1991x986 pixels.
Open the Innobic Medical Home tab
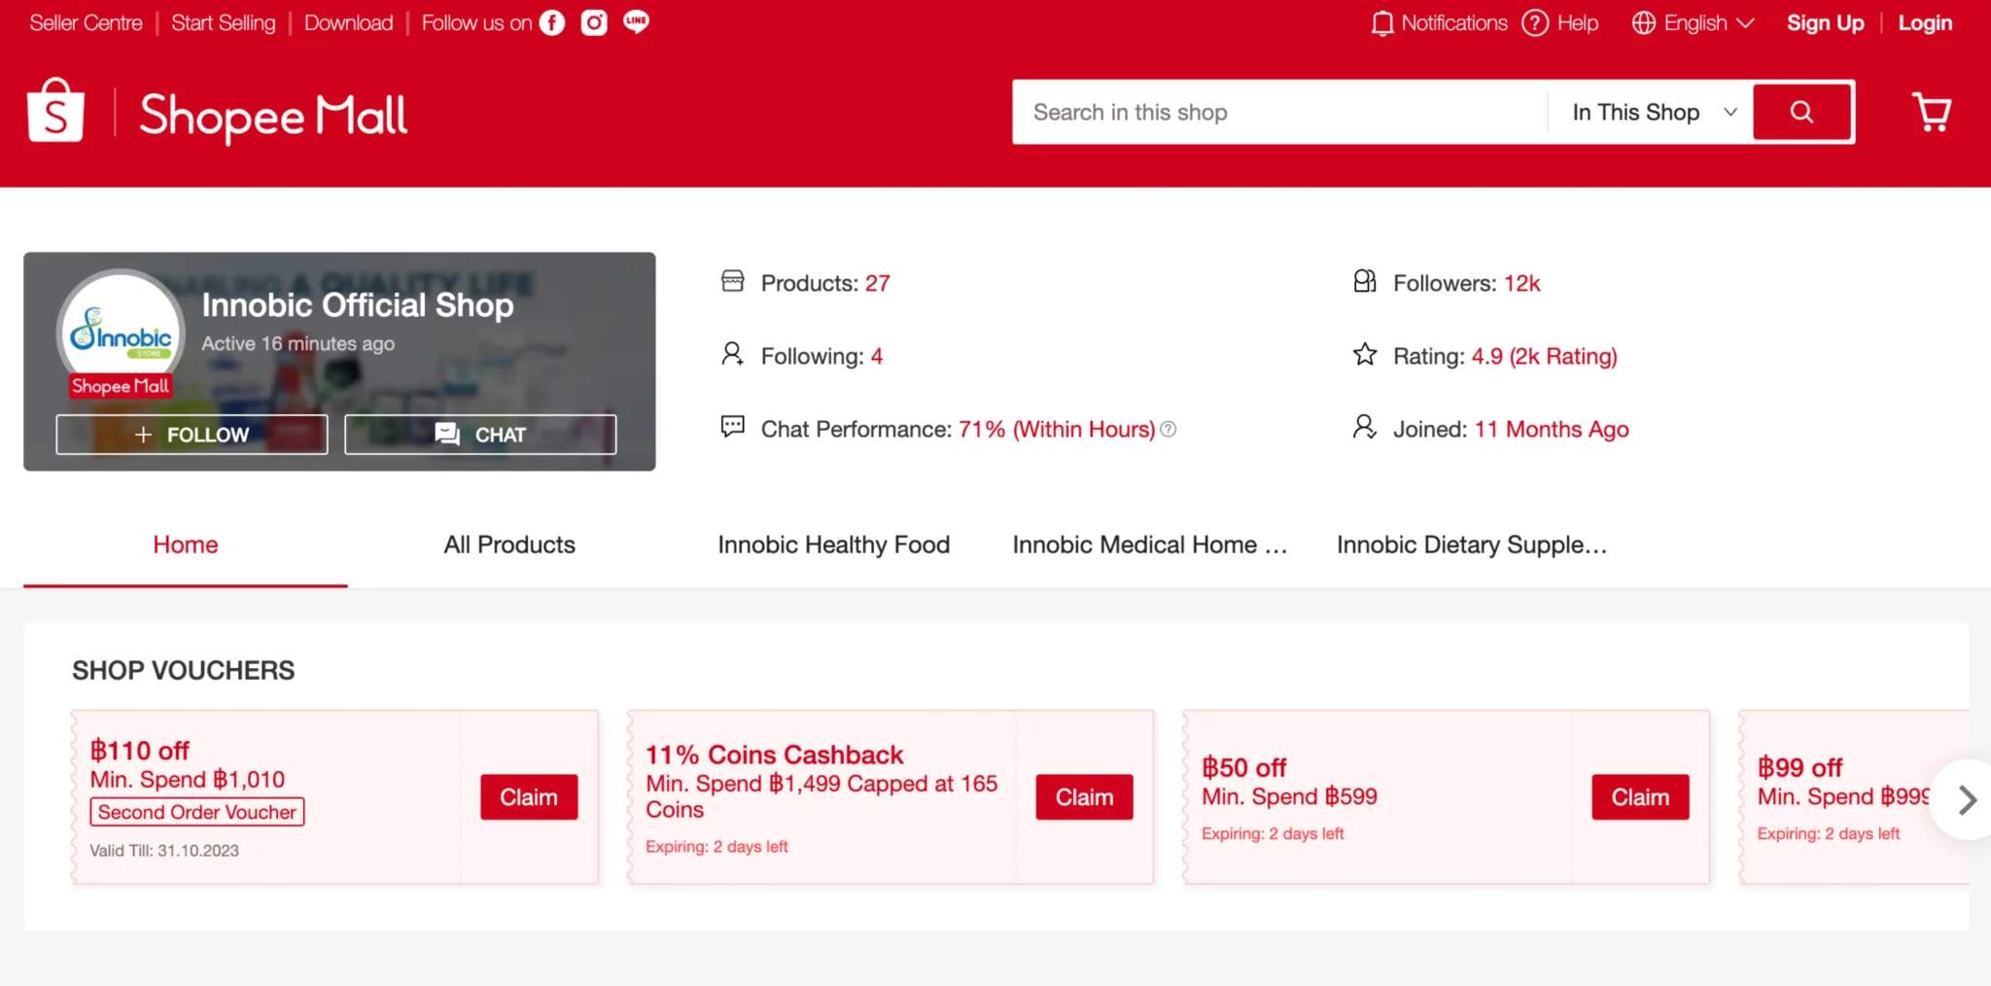[x=1150, y=545]
